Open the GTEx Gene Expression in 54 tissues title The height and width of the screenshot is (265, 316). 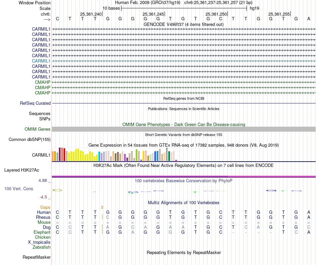[x=184, y=145]
